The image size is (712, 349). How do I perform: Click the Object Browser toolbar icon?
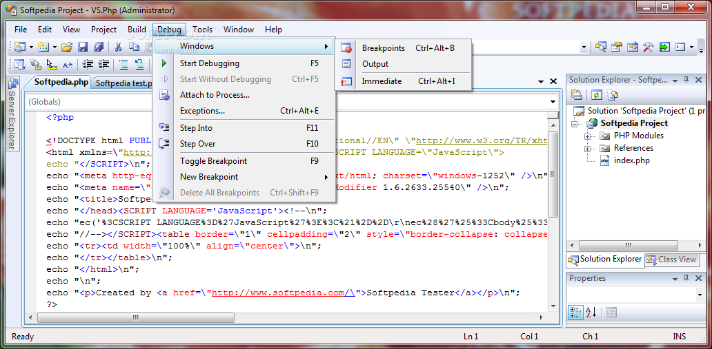(633, 47)
